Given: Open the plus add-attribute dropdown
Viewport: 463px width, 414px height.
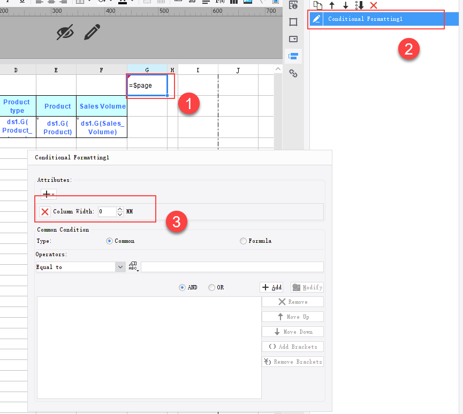Looking at the screenshot, I should click(48, 194).
